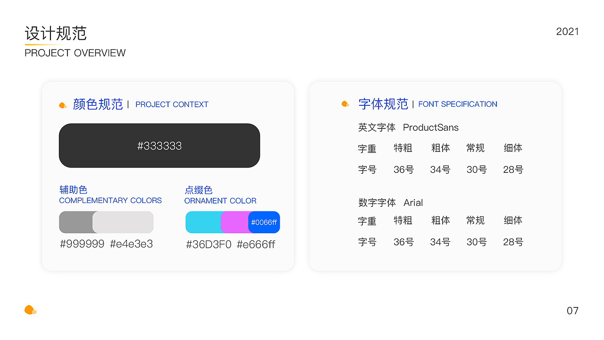The width and height of the screenshot is (604, 340).
Task: Click the orange dot icon before 颜色规范
Action: coord(63,105)
